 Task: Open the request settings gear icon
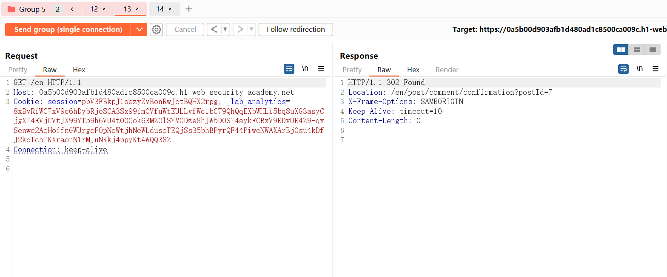(157, 29)
